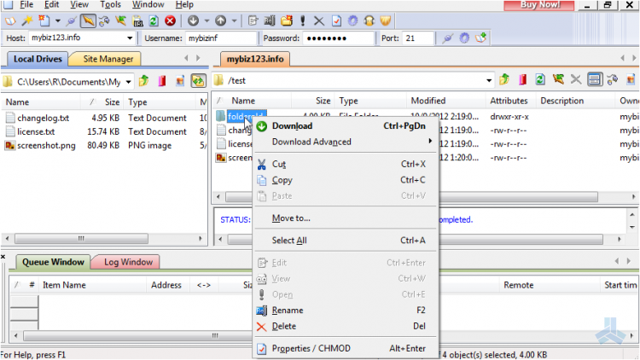Select Properties / CHMOD in context menu
This screenshot has height=360, width=640.
coord(311,348)
